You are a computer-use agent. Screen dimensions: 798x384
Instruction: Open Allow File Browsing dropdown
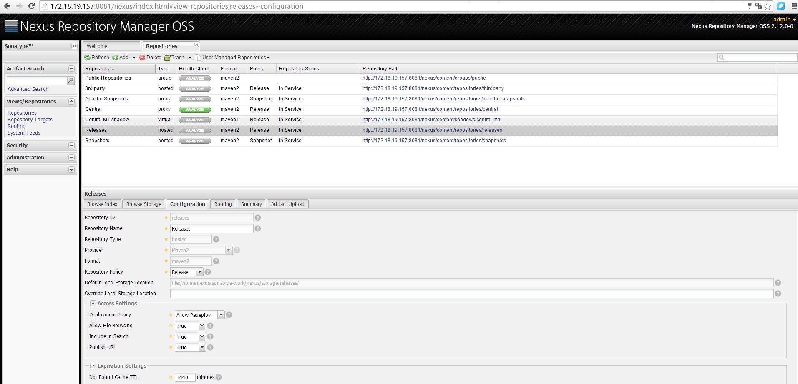pyautogui.click(x=202, y=326)
